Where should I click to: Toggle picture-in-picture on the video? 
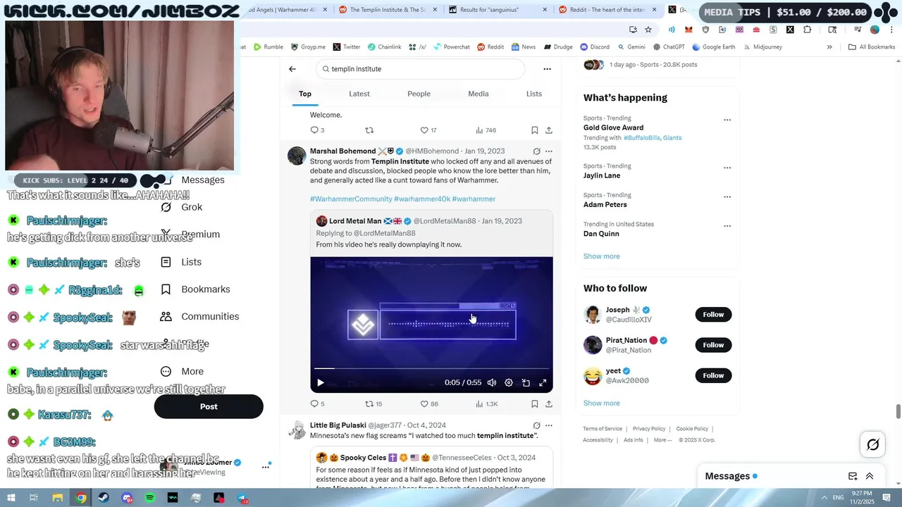point(526,383)
